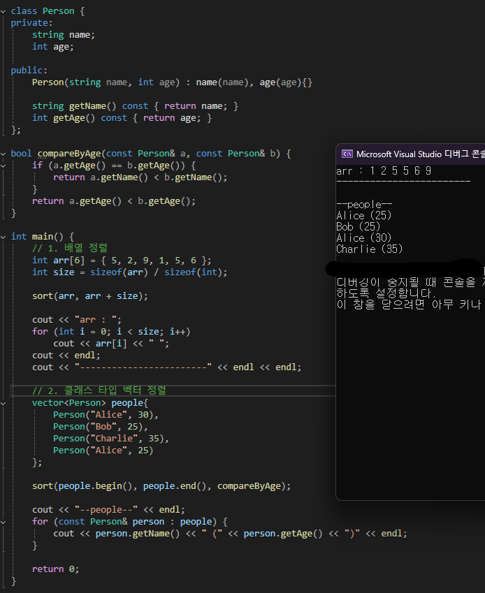
Task: Collapse the class Person fold chevron
Action: [x=3, y=11]
